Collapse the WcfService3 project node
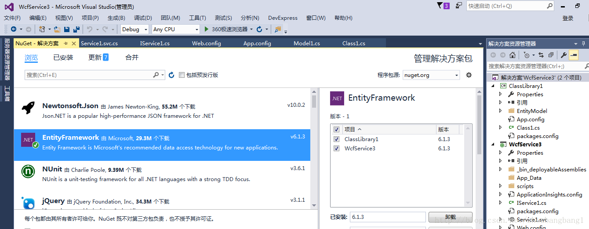The image size is (589, 229). (x=493, y=145)
